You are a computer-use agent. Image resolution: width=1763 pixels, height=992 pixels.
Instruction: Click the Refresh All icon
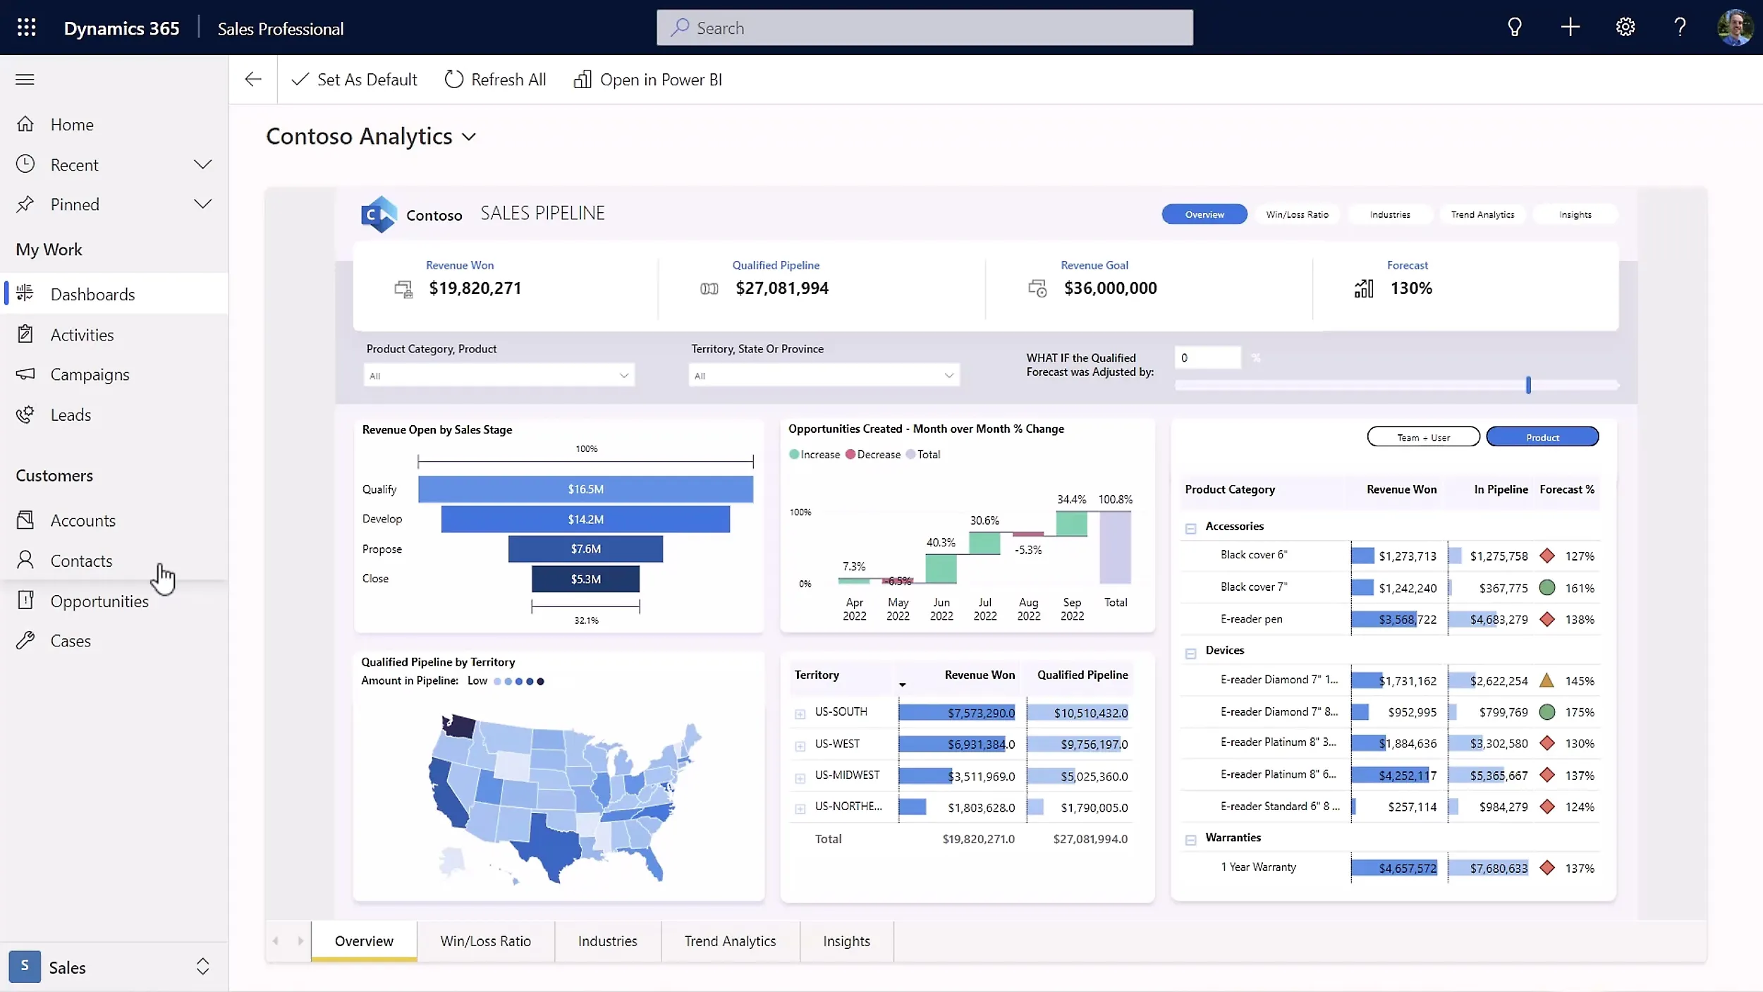pyautogui.click(x=453, y=79)
